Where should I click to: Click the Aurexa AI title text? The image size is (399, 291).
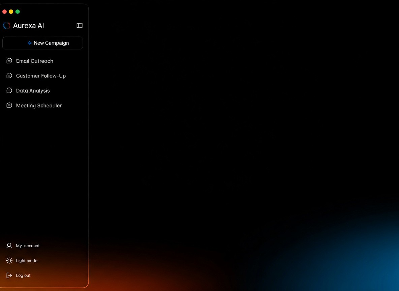(29, 26)
